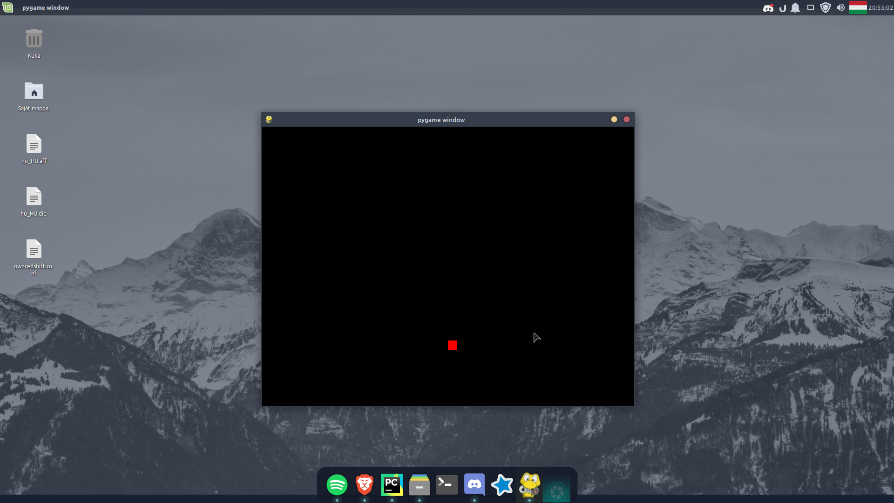Viewport: 894px width, 503px height.
Task: Click the Mint logo in the top panel
Action: pos(7,7)
